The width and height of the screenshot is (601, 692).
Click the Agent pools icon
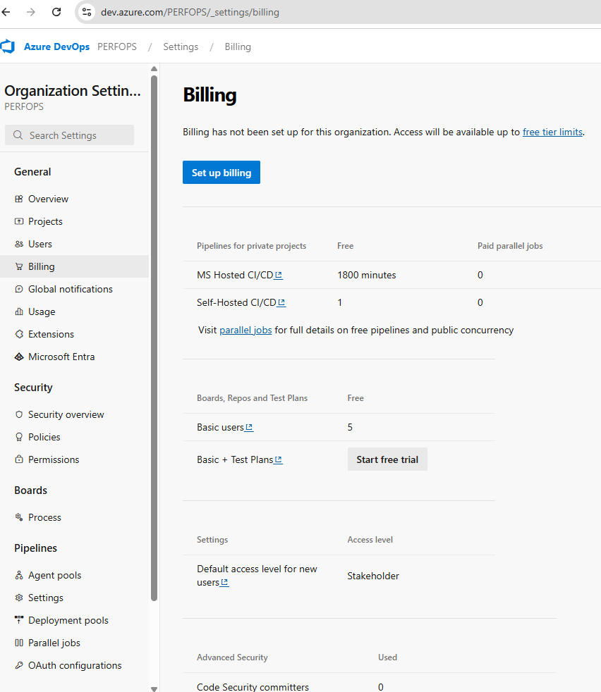coord(18,574)
